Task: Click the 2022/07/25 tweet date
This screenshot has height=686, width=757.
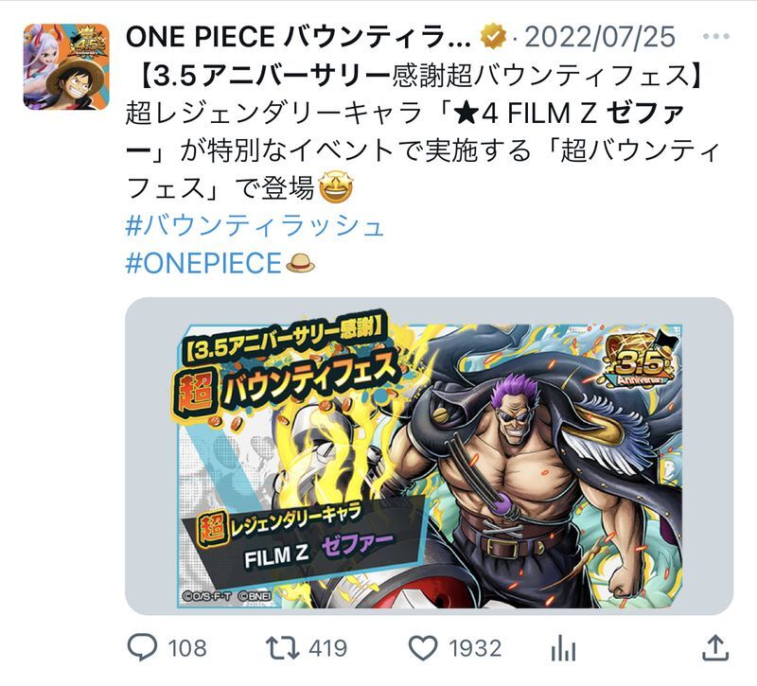Action: tap(600, 37)
